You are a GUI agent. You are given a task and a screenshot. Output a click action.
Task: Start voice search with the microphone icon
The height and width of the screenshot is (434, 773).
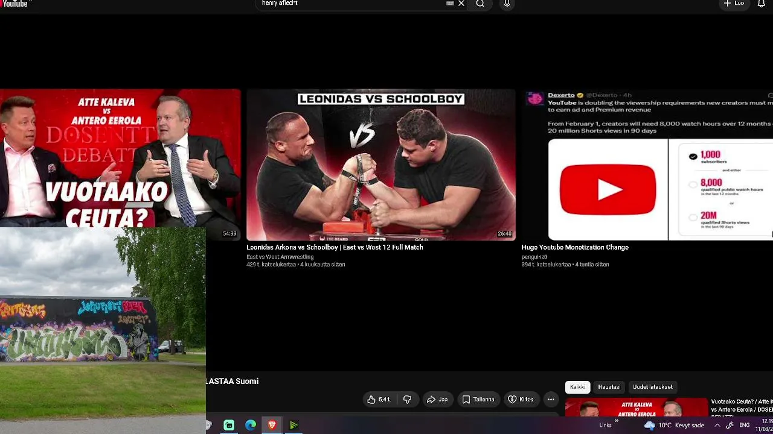tap(507, 4)
